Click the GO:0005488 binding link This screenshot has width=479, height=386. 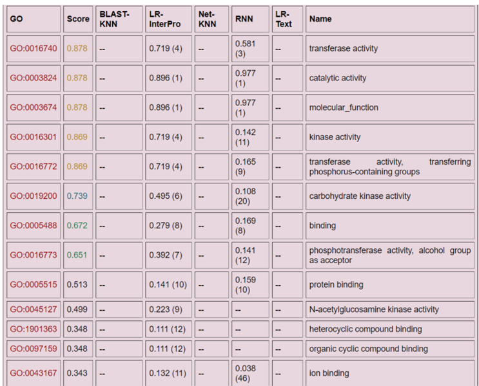(34, 226)
